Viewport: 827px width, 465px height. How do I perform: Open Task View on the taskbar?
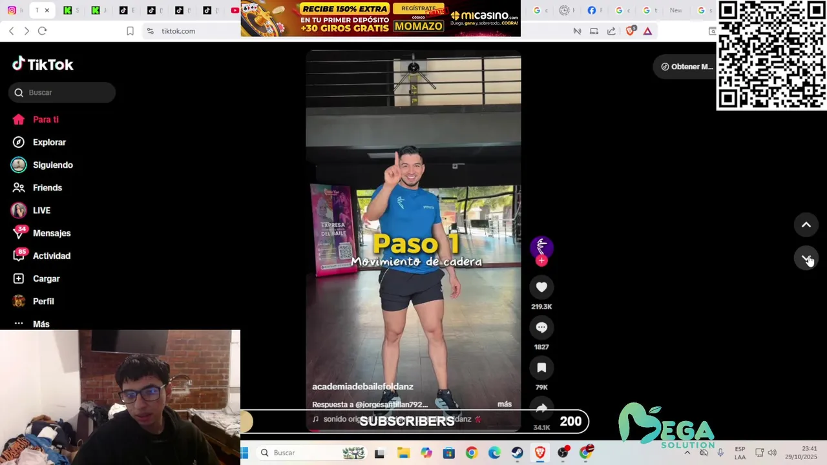coord(379,453)
